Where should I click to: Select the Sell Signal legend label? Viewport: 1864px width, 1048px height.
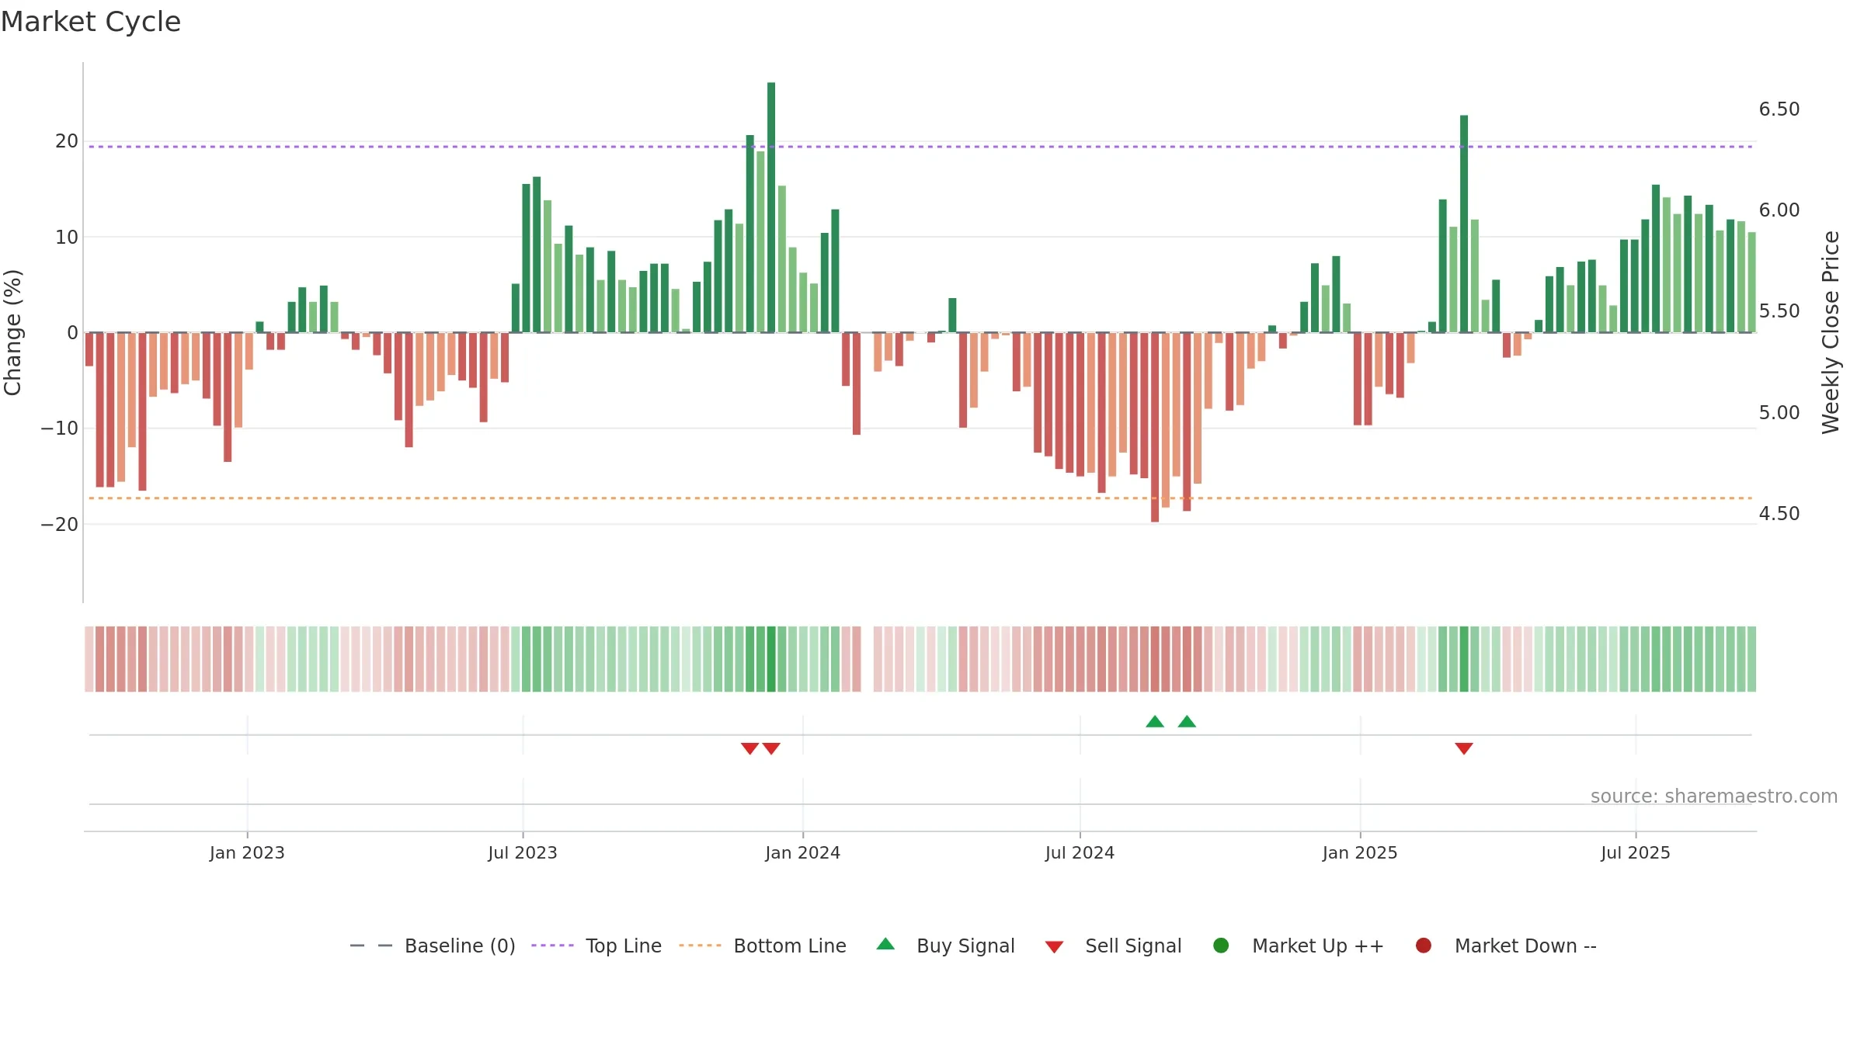pyautogui.click(x=1133, y=946)
